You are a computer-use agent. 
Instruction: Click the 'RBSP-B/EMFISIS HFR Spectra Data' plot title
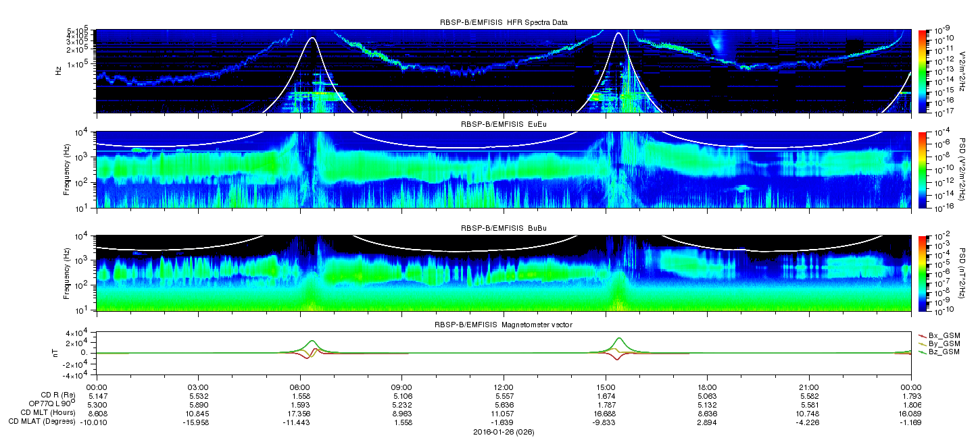504,22
